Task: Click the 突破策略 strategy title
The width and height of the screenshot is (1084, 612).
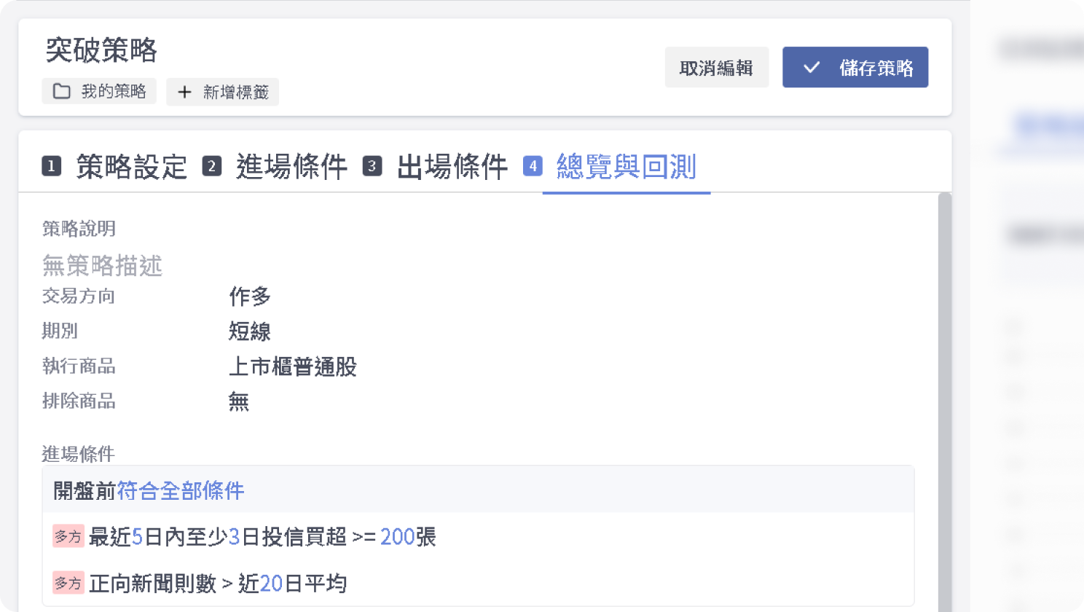Action: coord(101,50)
